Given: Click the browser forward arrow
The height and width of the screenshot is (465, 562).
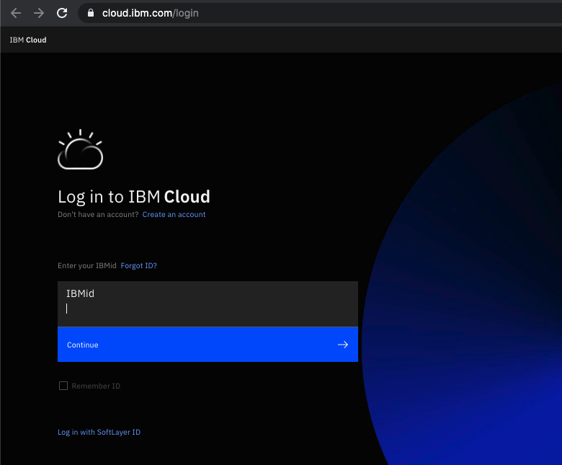Looking at the screenshot, I should [39, 13].
